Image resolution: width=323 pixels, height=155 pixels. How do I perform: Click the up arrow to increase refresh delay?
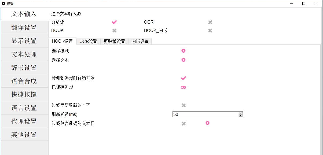[x=240, y=113]
